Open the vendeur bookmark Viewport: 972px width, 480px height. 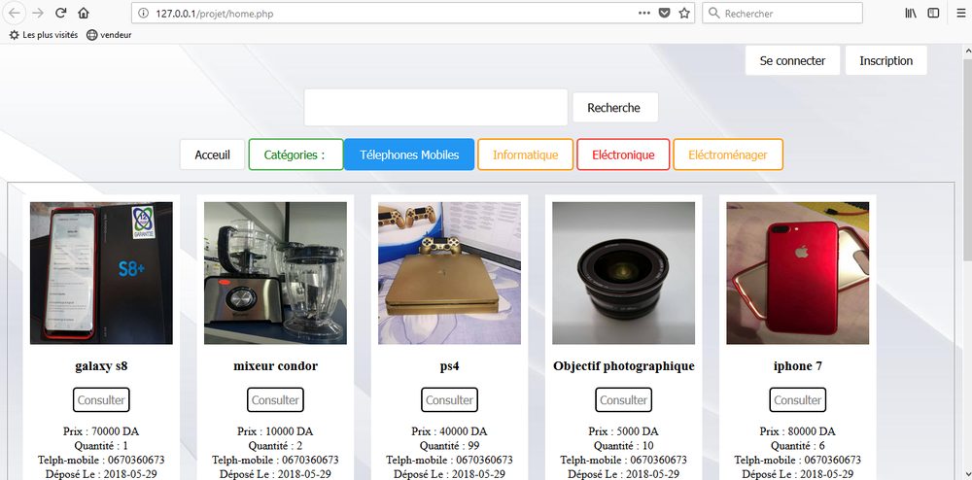click(109, 35)
